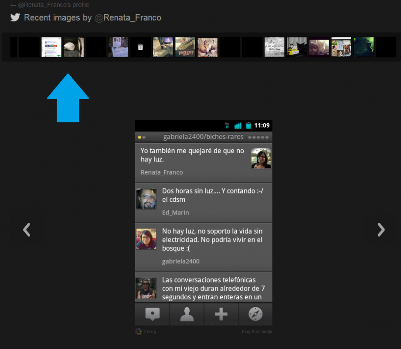Viewport: 401px width, 349px height.
Task: Open the previous image with the left chevron
Action: (x=27, y=230)
